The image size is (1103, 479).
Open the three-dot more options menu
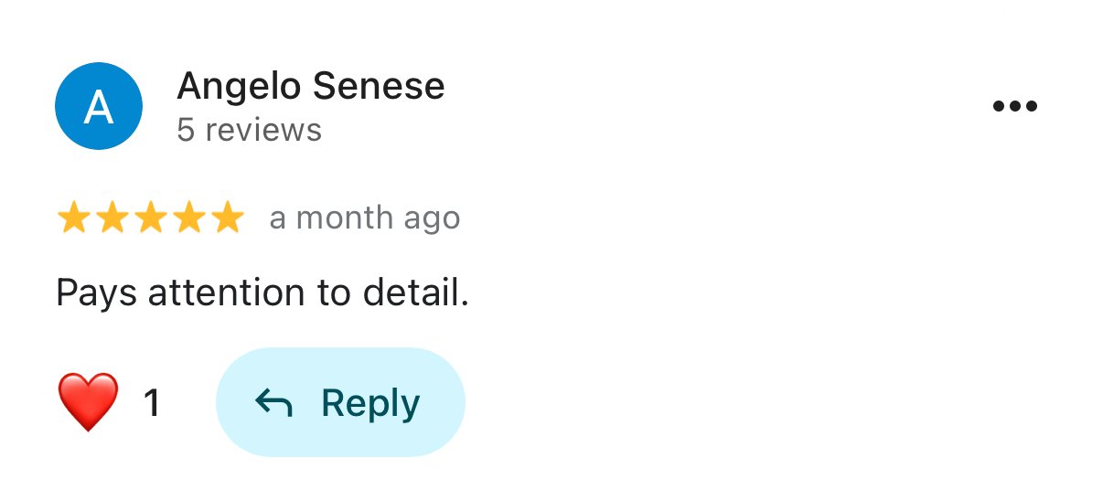coord(1014,107)
